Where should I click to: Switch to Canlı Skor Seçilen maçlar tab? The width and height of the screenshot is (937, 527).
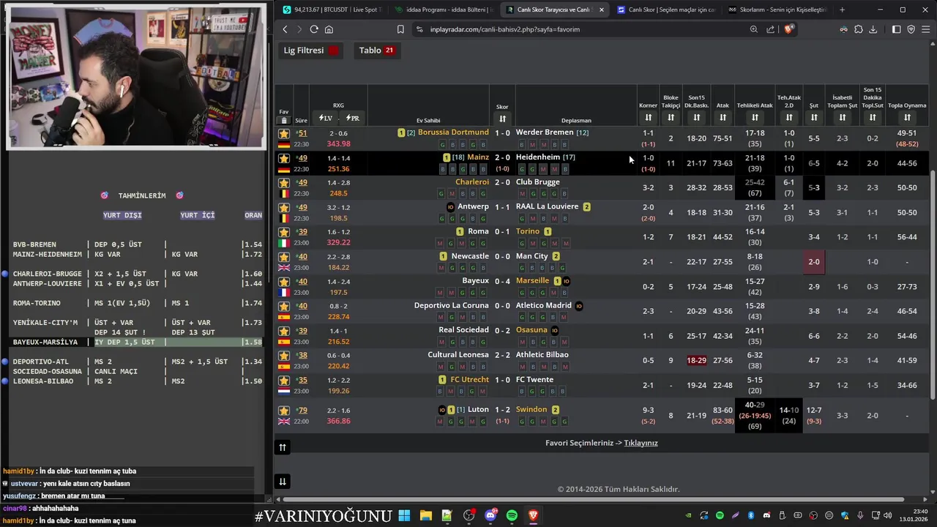[x=665, y=10]
